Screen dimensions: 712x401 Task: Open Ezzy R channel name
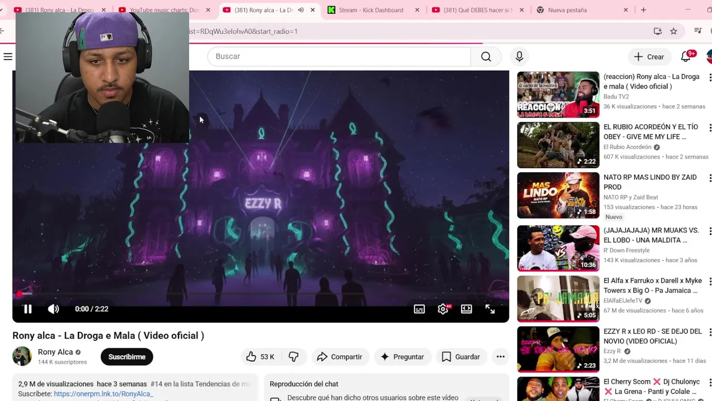612,351
